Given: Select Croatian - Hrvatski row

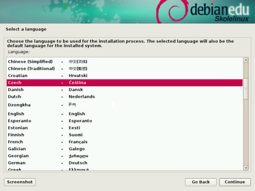Looking at the screenshot, I should pos(124,75).
